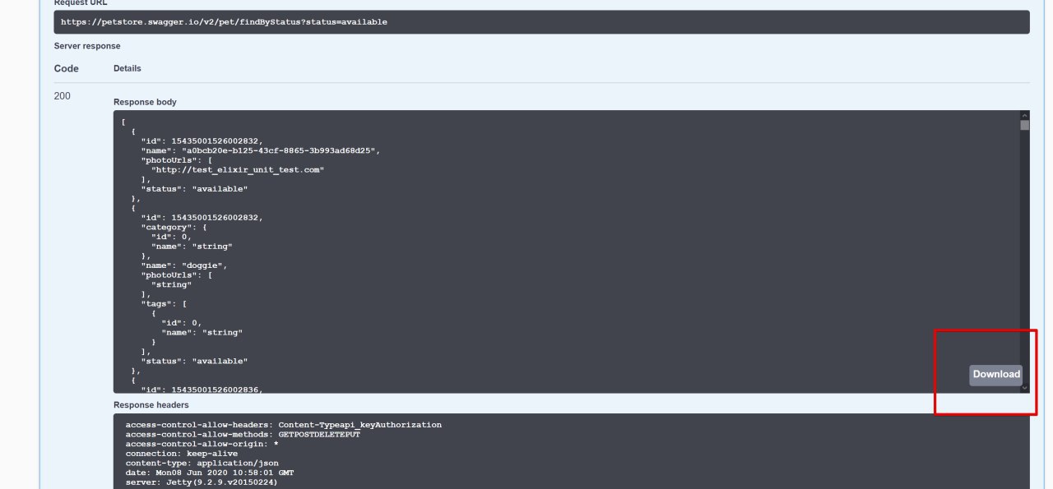Click the access-control-allow-origin header line
This screenshot has height=489, width=1053.
pyautogui.click(x=202, y=444)
